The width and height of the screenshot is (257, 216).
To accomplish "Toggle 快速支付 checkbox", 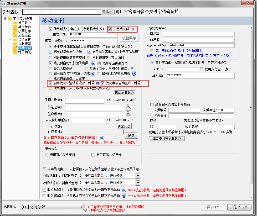I will click(x=50, y=47).
